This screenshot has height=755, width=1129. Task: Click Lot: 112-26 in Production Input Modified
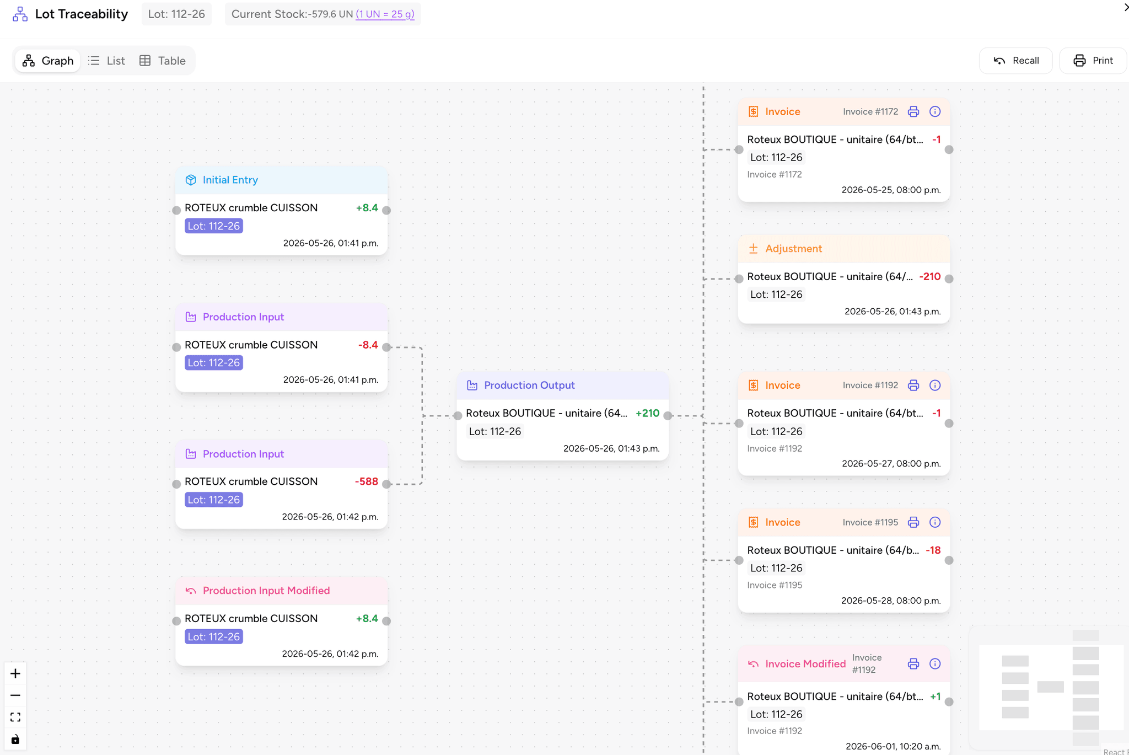click(x=214, y=637)
